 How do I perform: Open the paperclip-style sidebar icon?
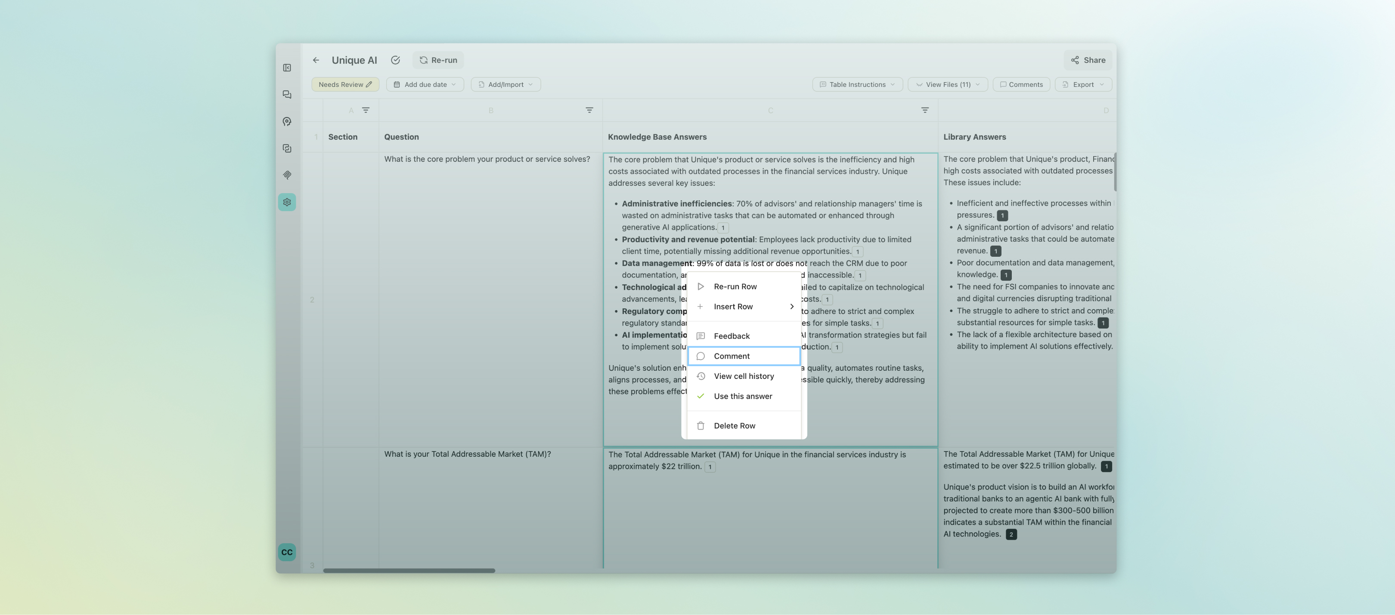coord(287,175)
